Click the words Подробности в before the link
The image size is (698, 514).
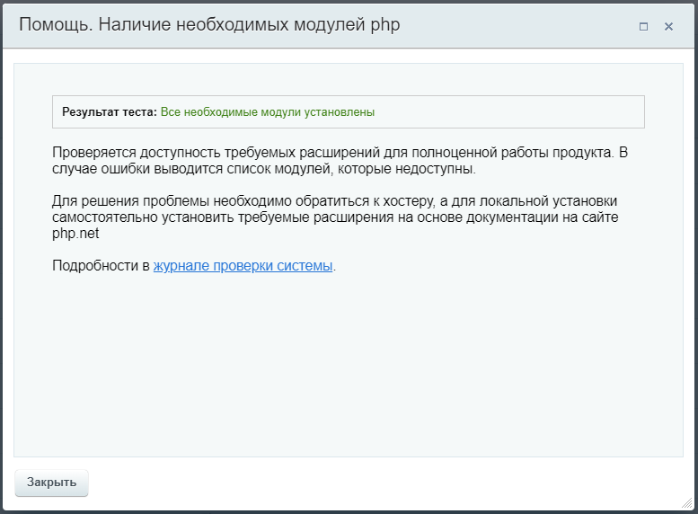(101, 266)
